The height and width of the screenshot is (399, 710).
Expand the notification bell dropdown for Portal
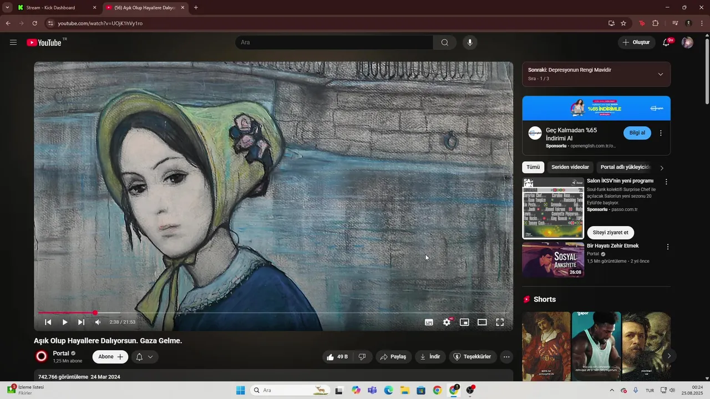pyautogui.click(x=144, y=357)
